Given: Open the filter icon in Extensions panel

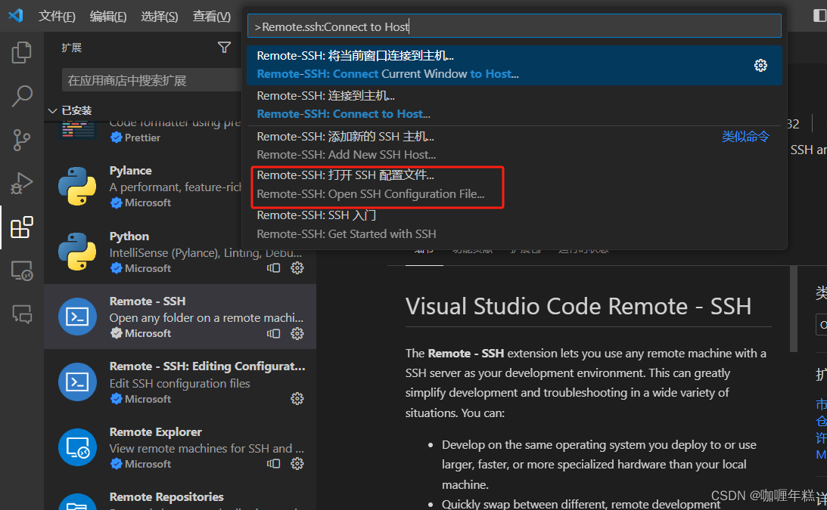Looking at the screenshot, I should (x=224, y=47).
